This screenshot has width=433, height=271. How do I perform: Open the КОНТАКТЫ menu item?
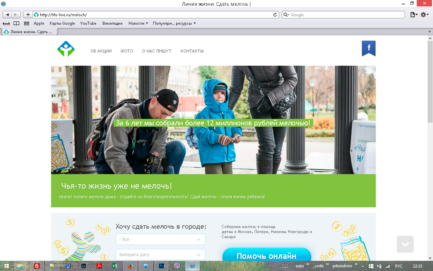click(x=192, y=51)
